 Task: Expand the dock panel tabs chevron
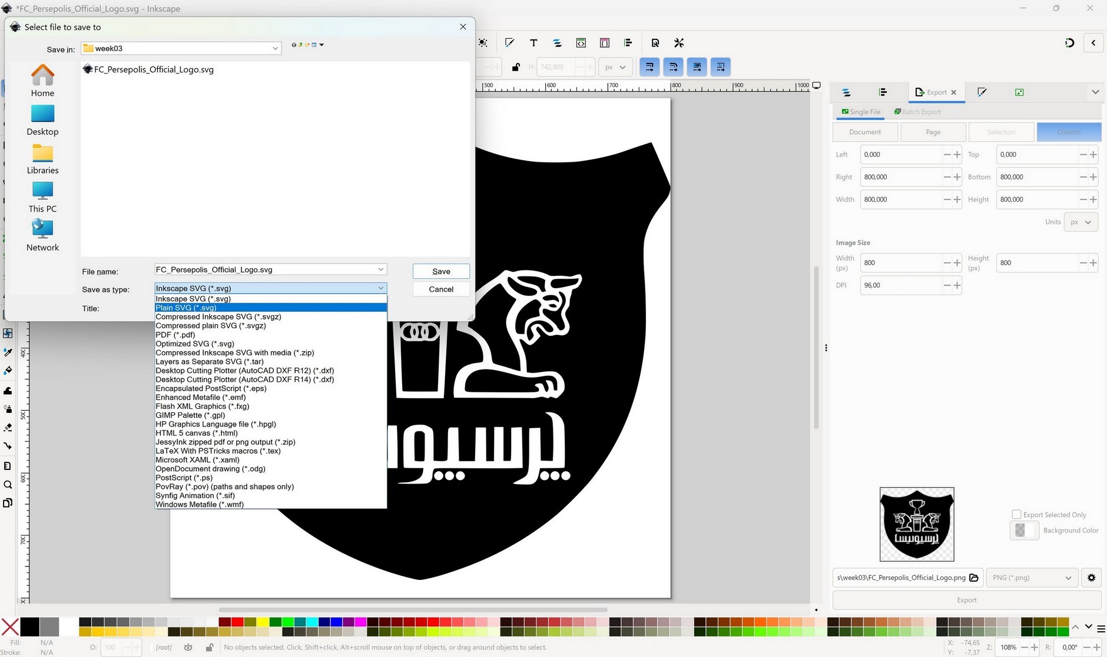pyautogui.click(x=1095, y=92)
